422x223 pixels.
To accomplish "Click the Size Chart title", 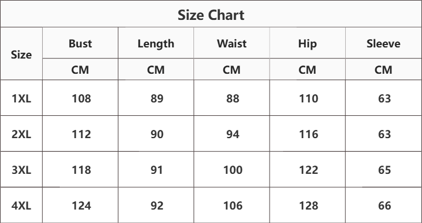I will (x=211, y=15).
